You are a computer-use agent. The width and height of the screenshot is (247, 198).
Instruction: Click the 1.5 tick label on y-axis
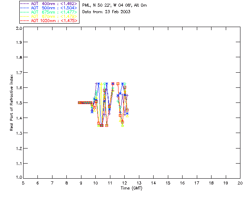click(19, 103)
